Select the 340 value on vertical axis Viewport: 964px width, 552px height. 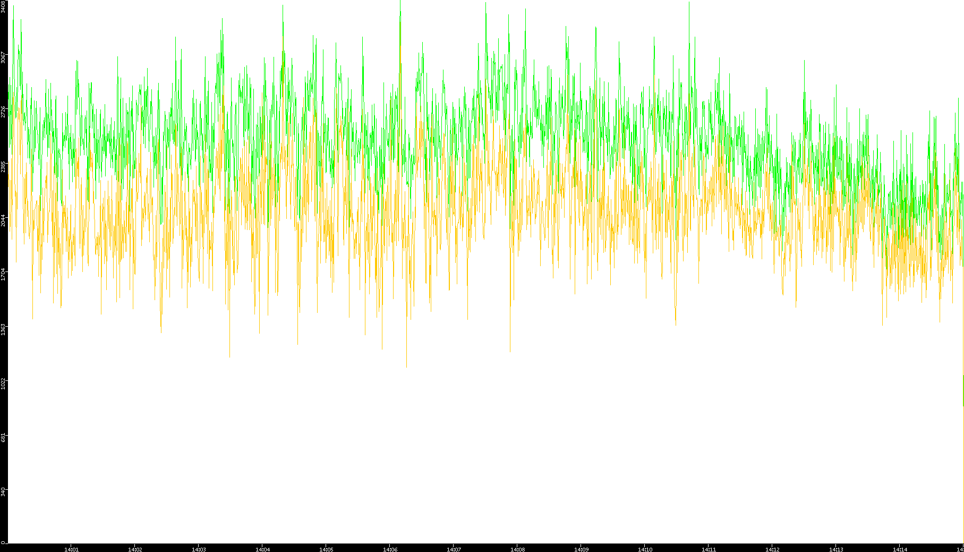pyautogui.click(x=4, y=491)
